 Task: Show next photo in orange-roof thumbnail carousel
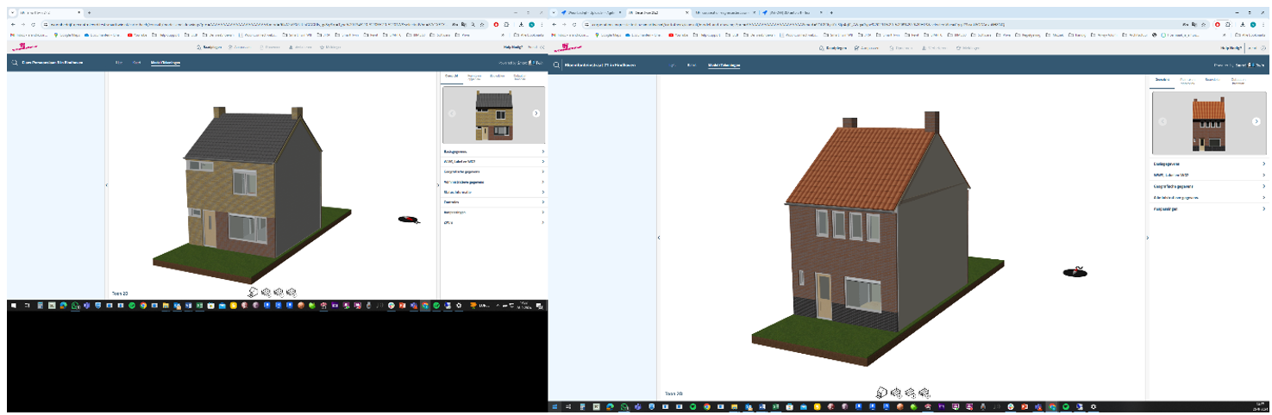pyautogui.click(x=1256, y=121)
